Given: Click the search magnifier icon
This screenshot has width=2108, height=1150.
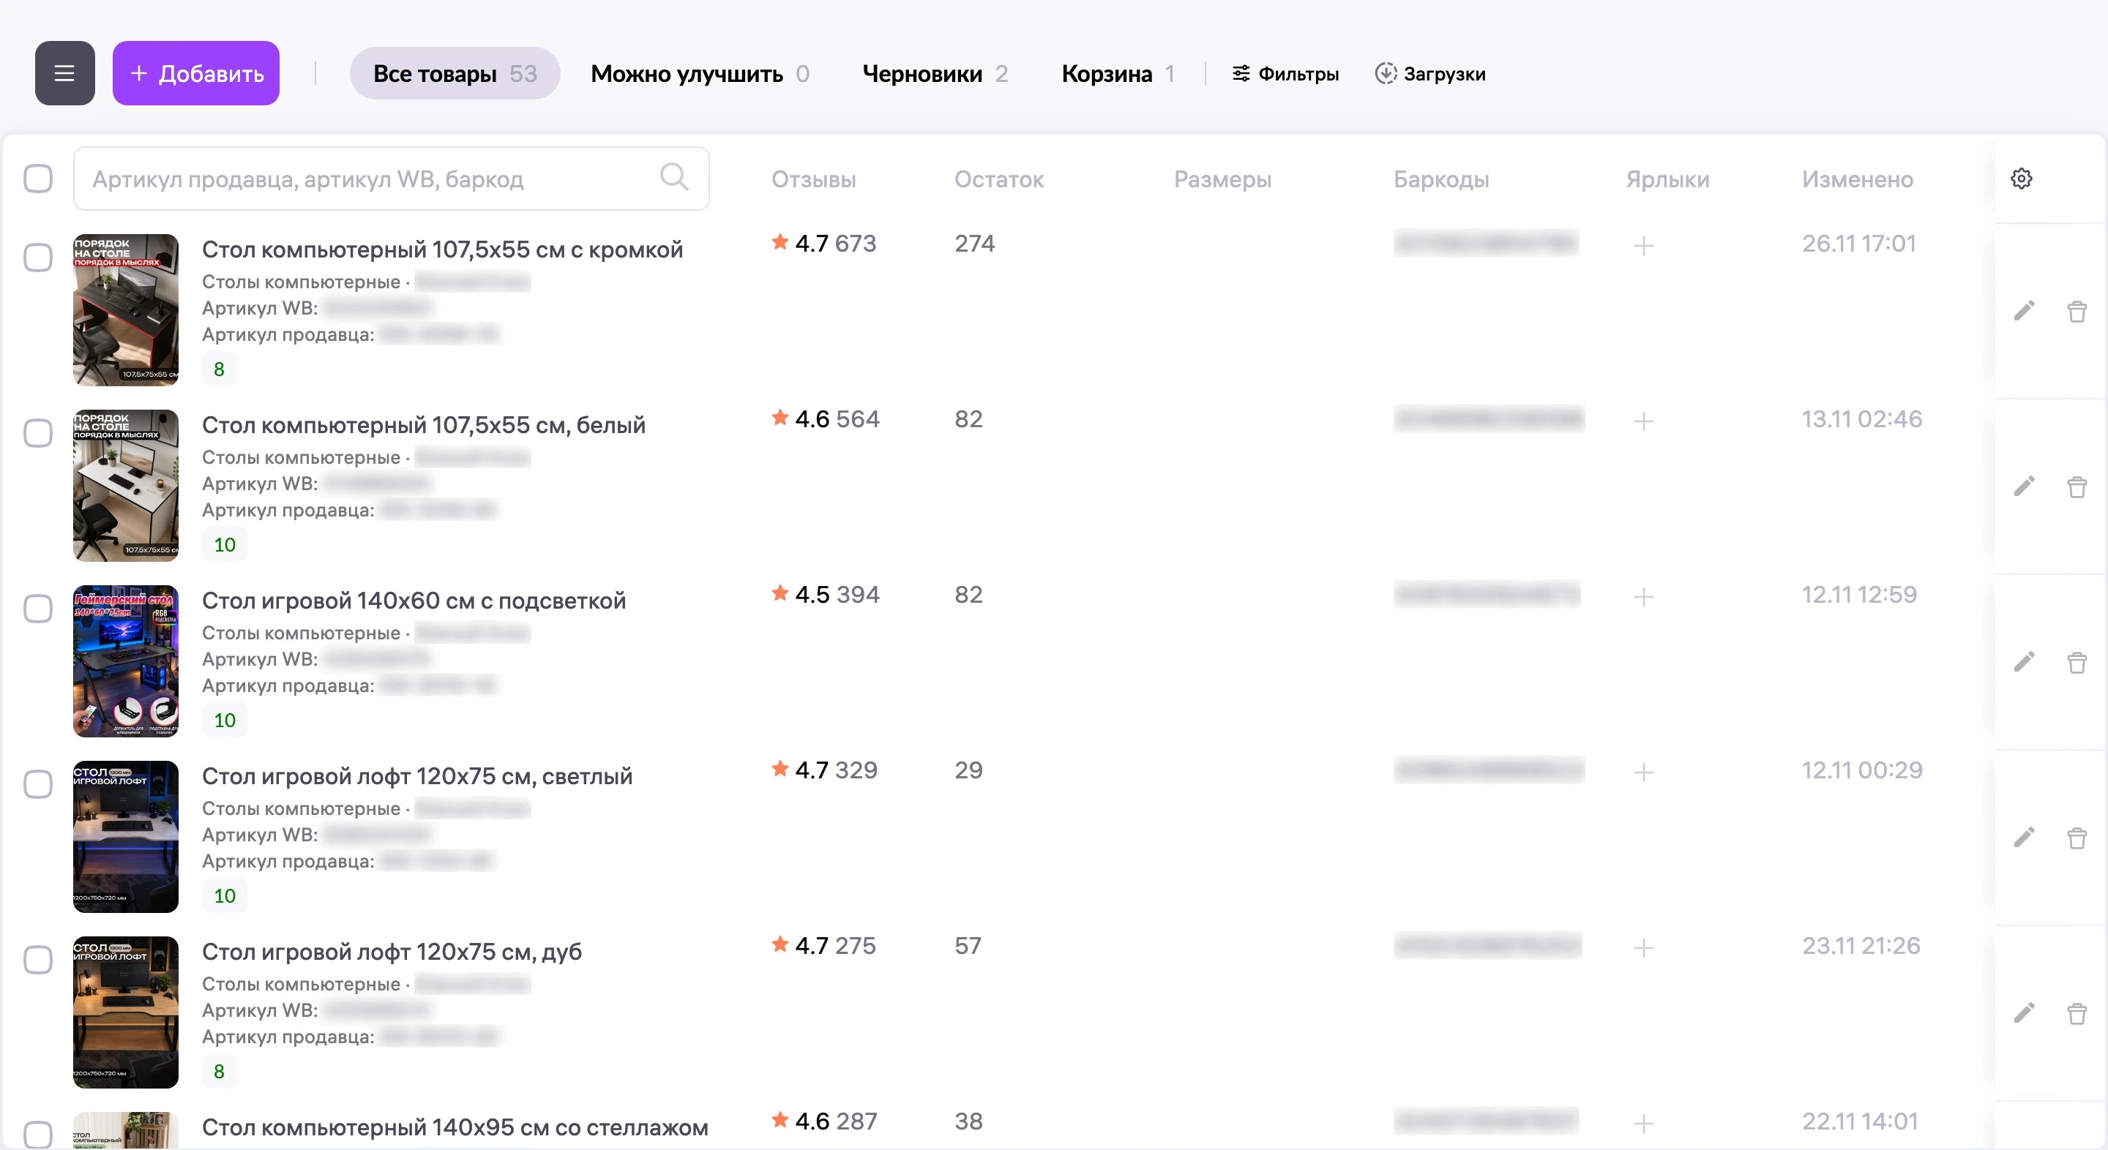Looking at the screenshot, I should click(x=674, y=176).
